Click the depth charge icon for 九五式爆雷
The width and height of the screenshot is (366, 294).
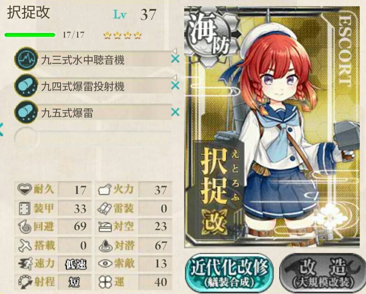pyautogui.click(x=26, y=112)
